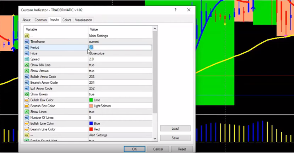Click the icon beside the Timeframe variable
This screenshot has height=153, width=294.
pyautogui.click(x=27, y=42)
